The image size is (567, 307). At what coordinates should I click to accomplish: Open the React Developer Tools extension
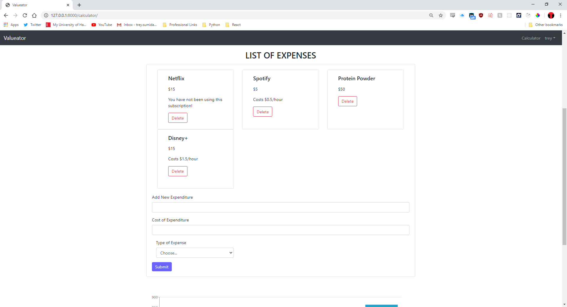point(509,15)
